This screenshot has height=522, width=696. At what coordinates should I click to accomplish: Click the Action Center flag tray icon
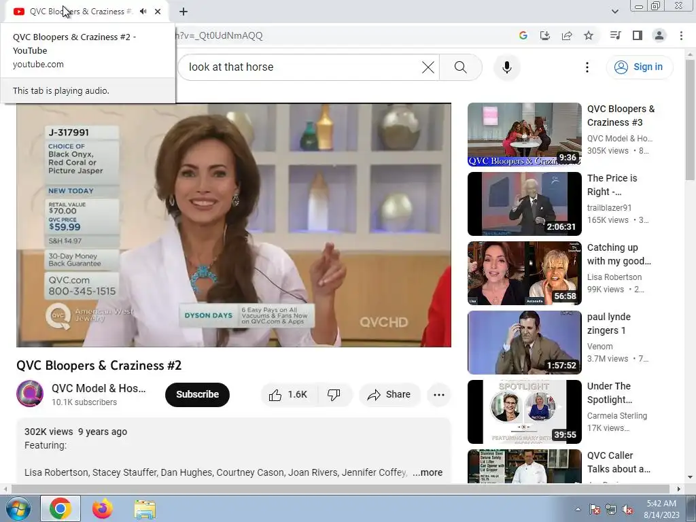(595, 509)
